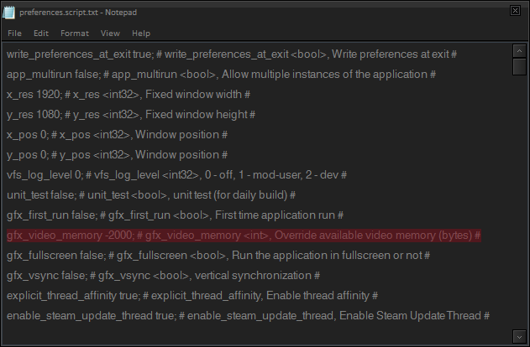Click the enable_steam_update_thread line
530x347 pixels.
[248, 316]
